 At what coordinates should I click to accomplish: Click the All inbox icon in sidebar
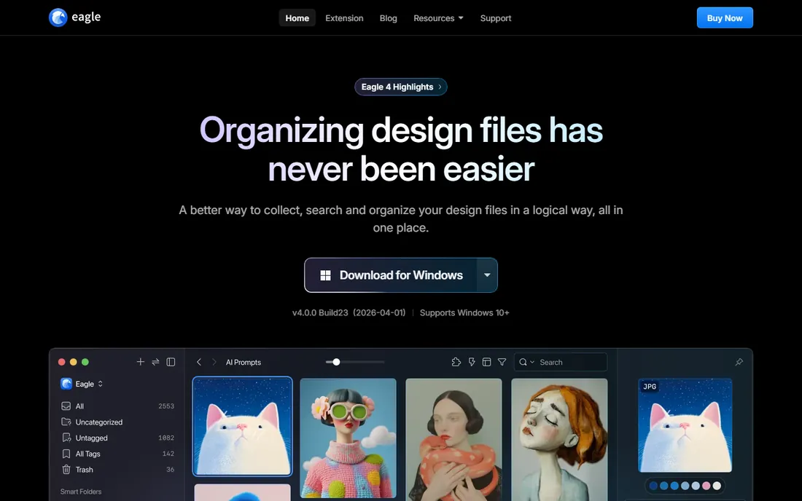coord(66,406)
